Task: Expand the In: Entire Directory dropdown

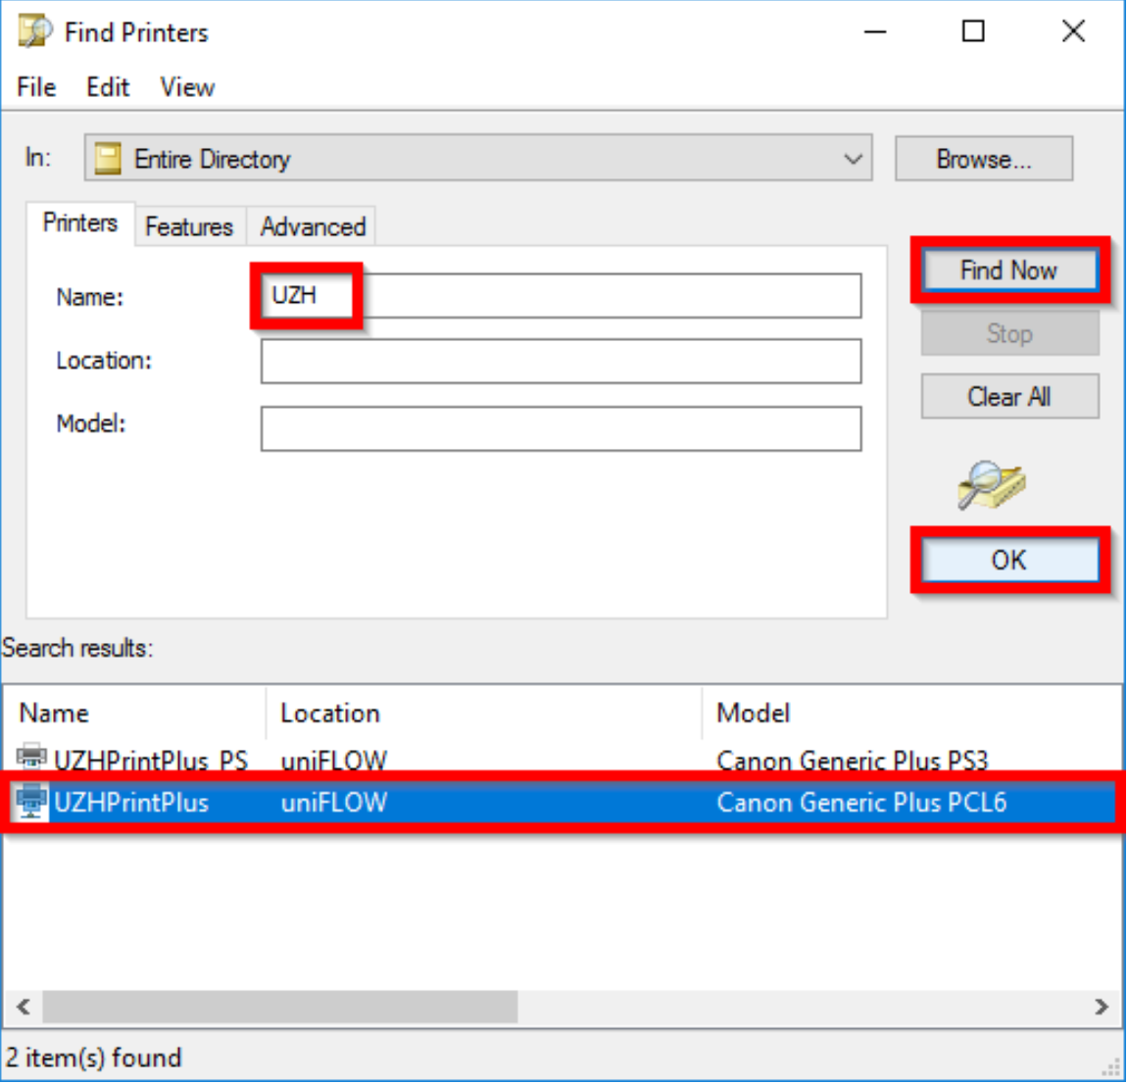Action: [x=853, y=159]
